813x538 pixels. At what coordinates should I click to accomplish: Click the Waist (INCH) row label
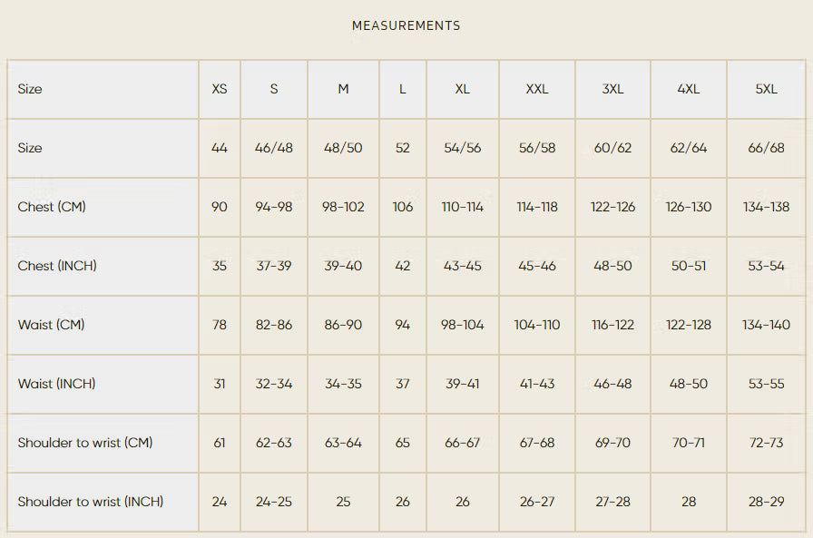pyautogui.click(x=56, y=384)
